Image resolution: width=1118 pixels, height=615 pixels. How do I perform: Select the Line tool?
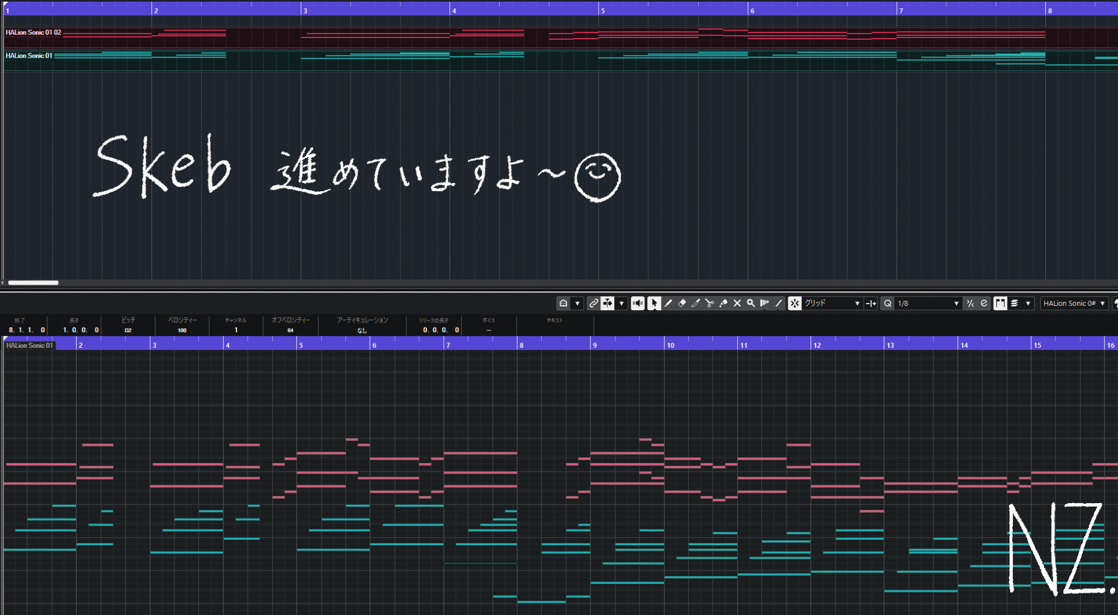coord(779,303)
